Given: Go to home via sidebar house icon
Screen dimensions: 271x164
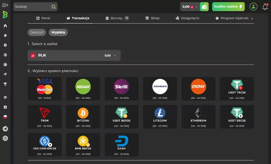Looking at the screenshot, I should coord(5,26).
